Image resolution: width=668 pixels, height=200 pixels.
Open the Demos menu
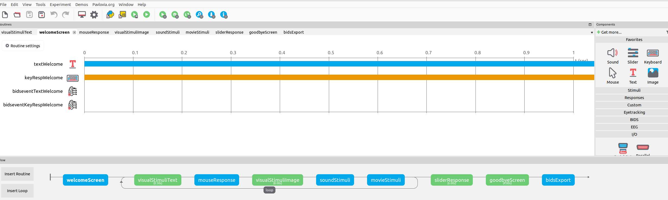click(x=82, y=5)
